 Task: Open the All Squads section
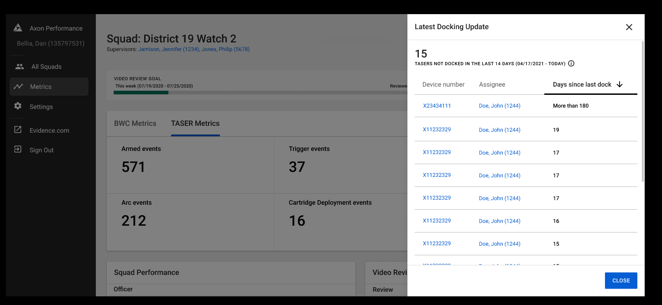[x=19, y=66]
